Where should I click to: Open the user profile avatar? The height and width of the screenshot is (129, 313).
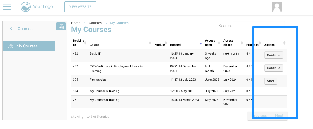click(x=277, y=7)
